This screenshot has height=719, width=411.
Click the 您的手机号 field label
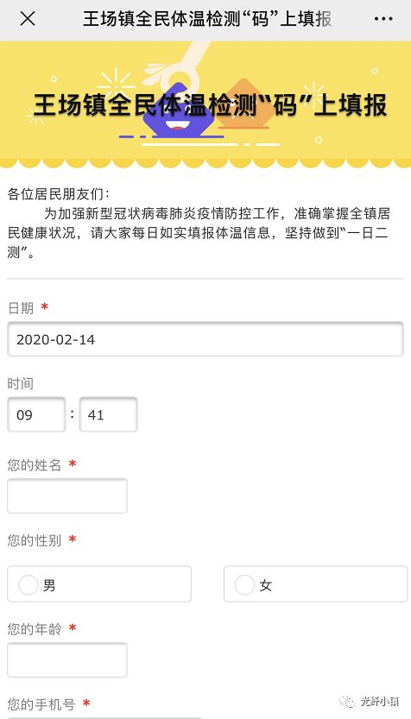41,703
